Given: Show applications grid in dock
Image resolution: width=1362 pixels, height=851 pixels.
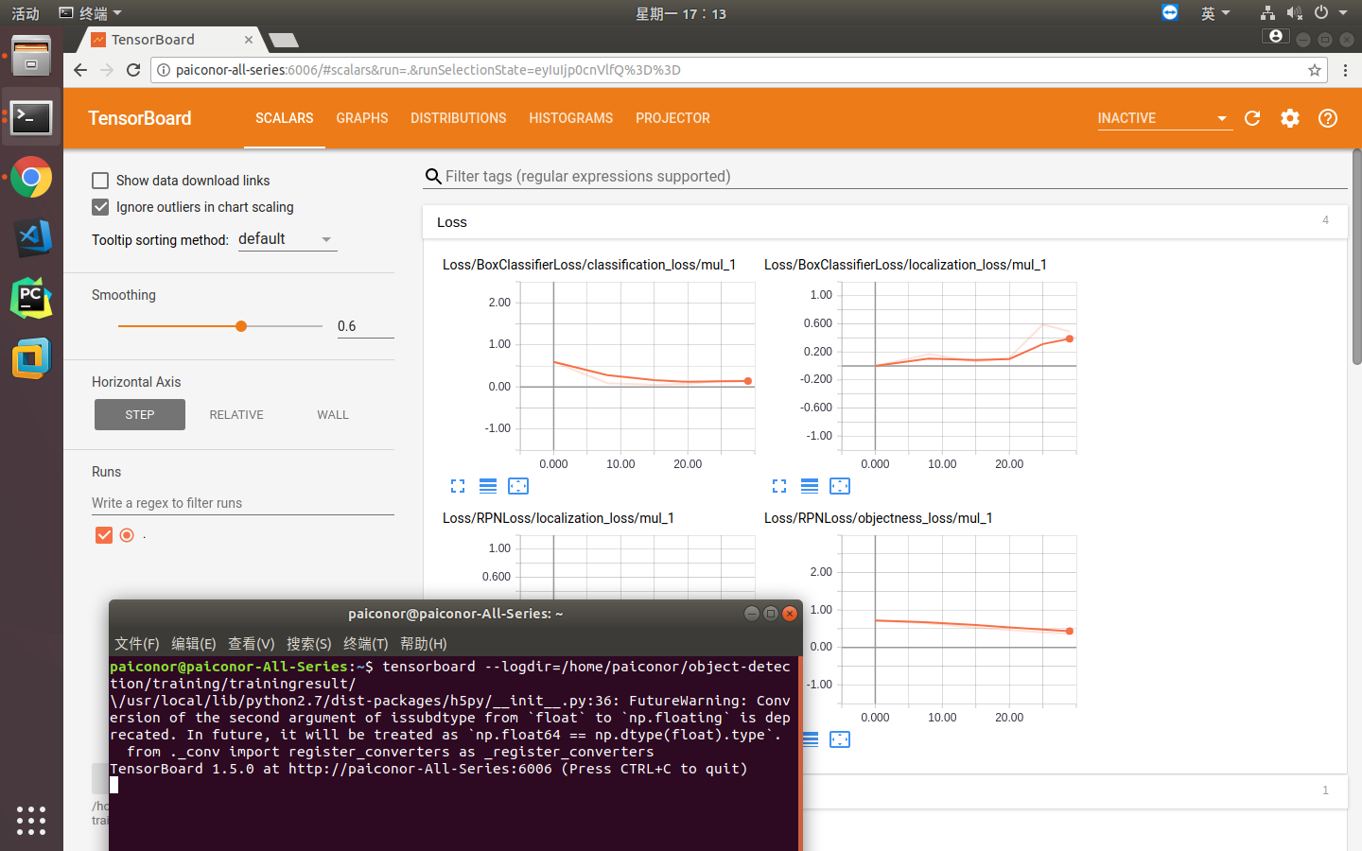Looking at the screenshot, I should [x=31, y=820].
